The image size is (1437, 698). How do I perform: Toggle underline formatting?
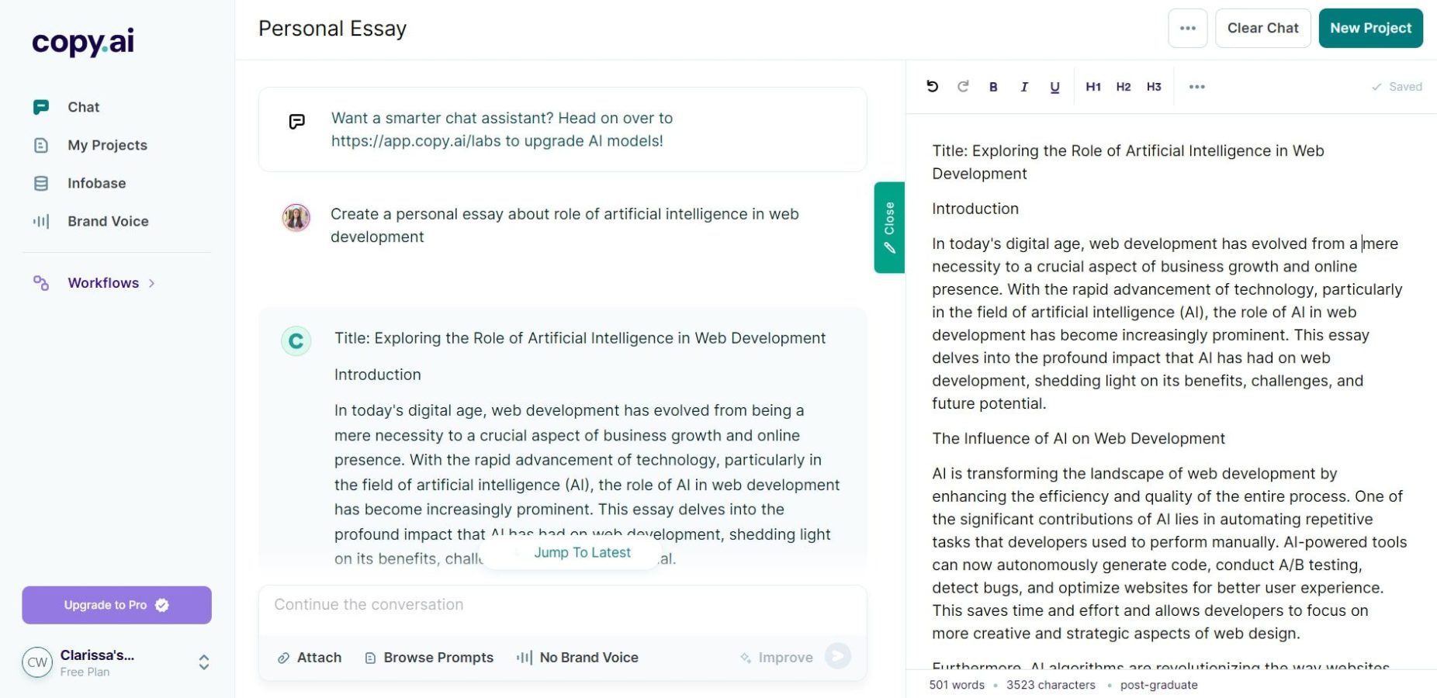point(1054,86)
